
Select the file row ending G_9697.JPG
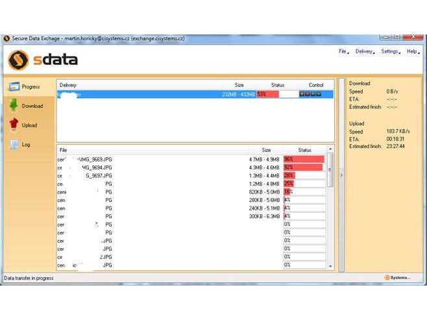[191, 176]
